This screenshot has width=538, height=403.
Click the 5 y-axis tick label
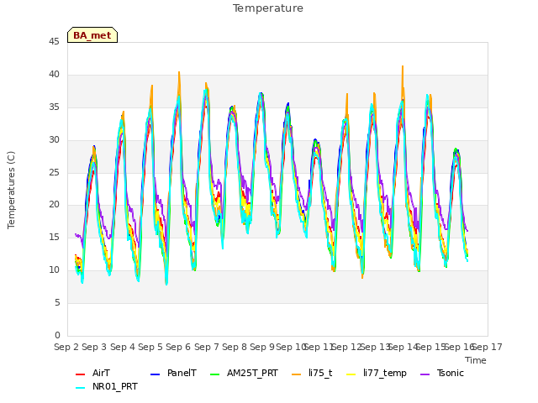coord(57,302)
